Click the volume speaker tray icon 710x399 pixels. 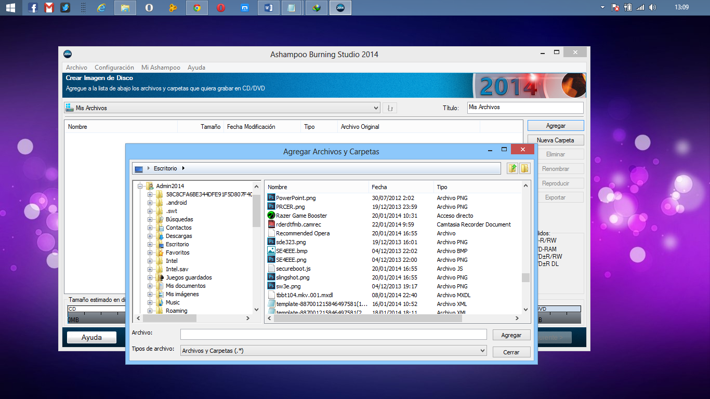point(653,8)
